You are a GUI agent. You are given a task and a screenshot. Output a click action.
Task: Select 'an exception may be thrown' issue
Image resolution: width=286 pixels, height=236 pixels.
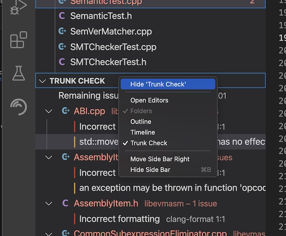click(x=150, y=188)
